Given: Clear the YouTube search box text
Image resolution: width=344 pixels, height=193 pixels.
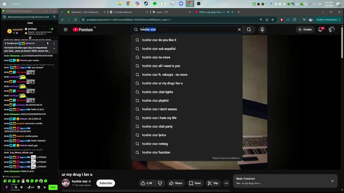Looking at the screenshot, I should [x=239, y=29].
